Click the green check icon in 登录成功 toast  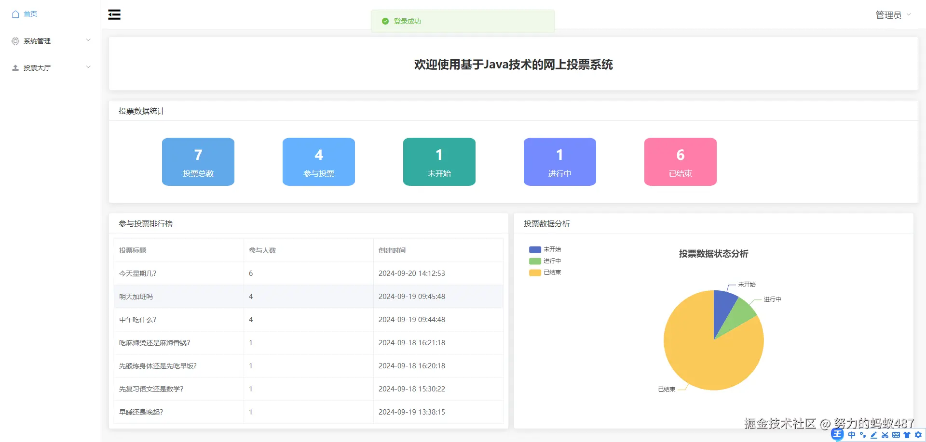coord(385,21)
